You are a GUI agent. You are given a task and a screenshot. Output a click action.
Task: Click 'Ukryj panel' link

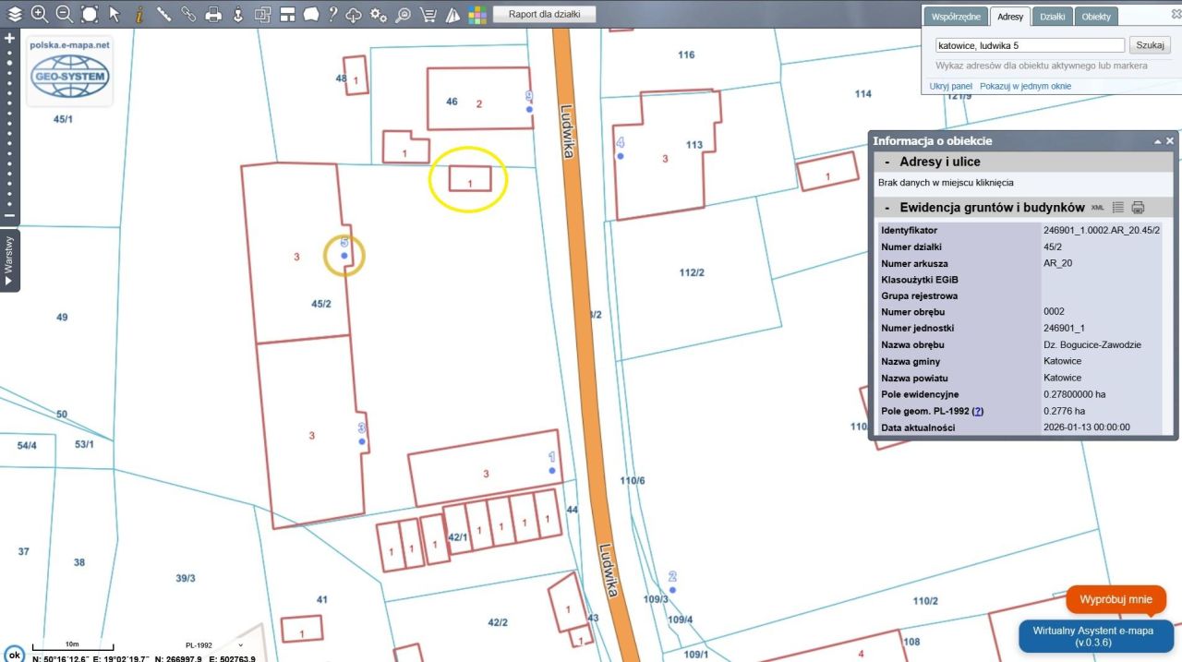pos(951,86)
